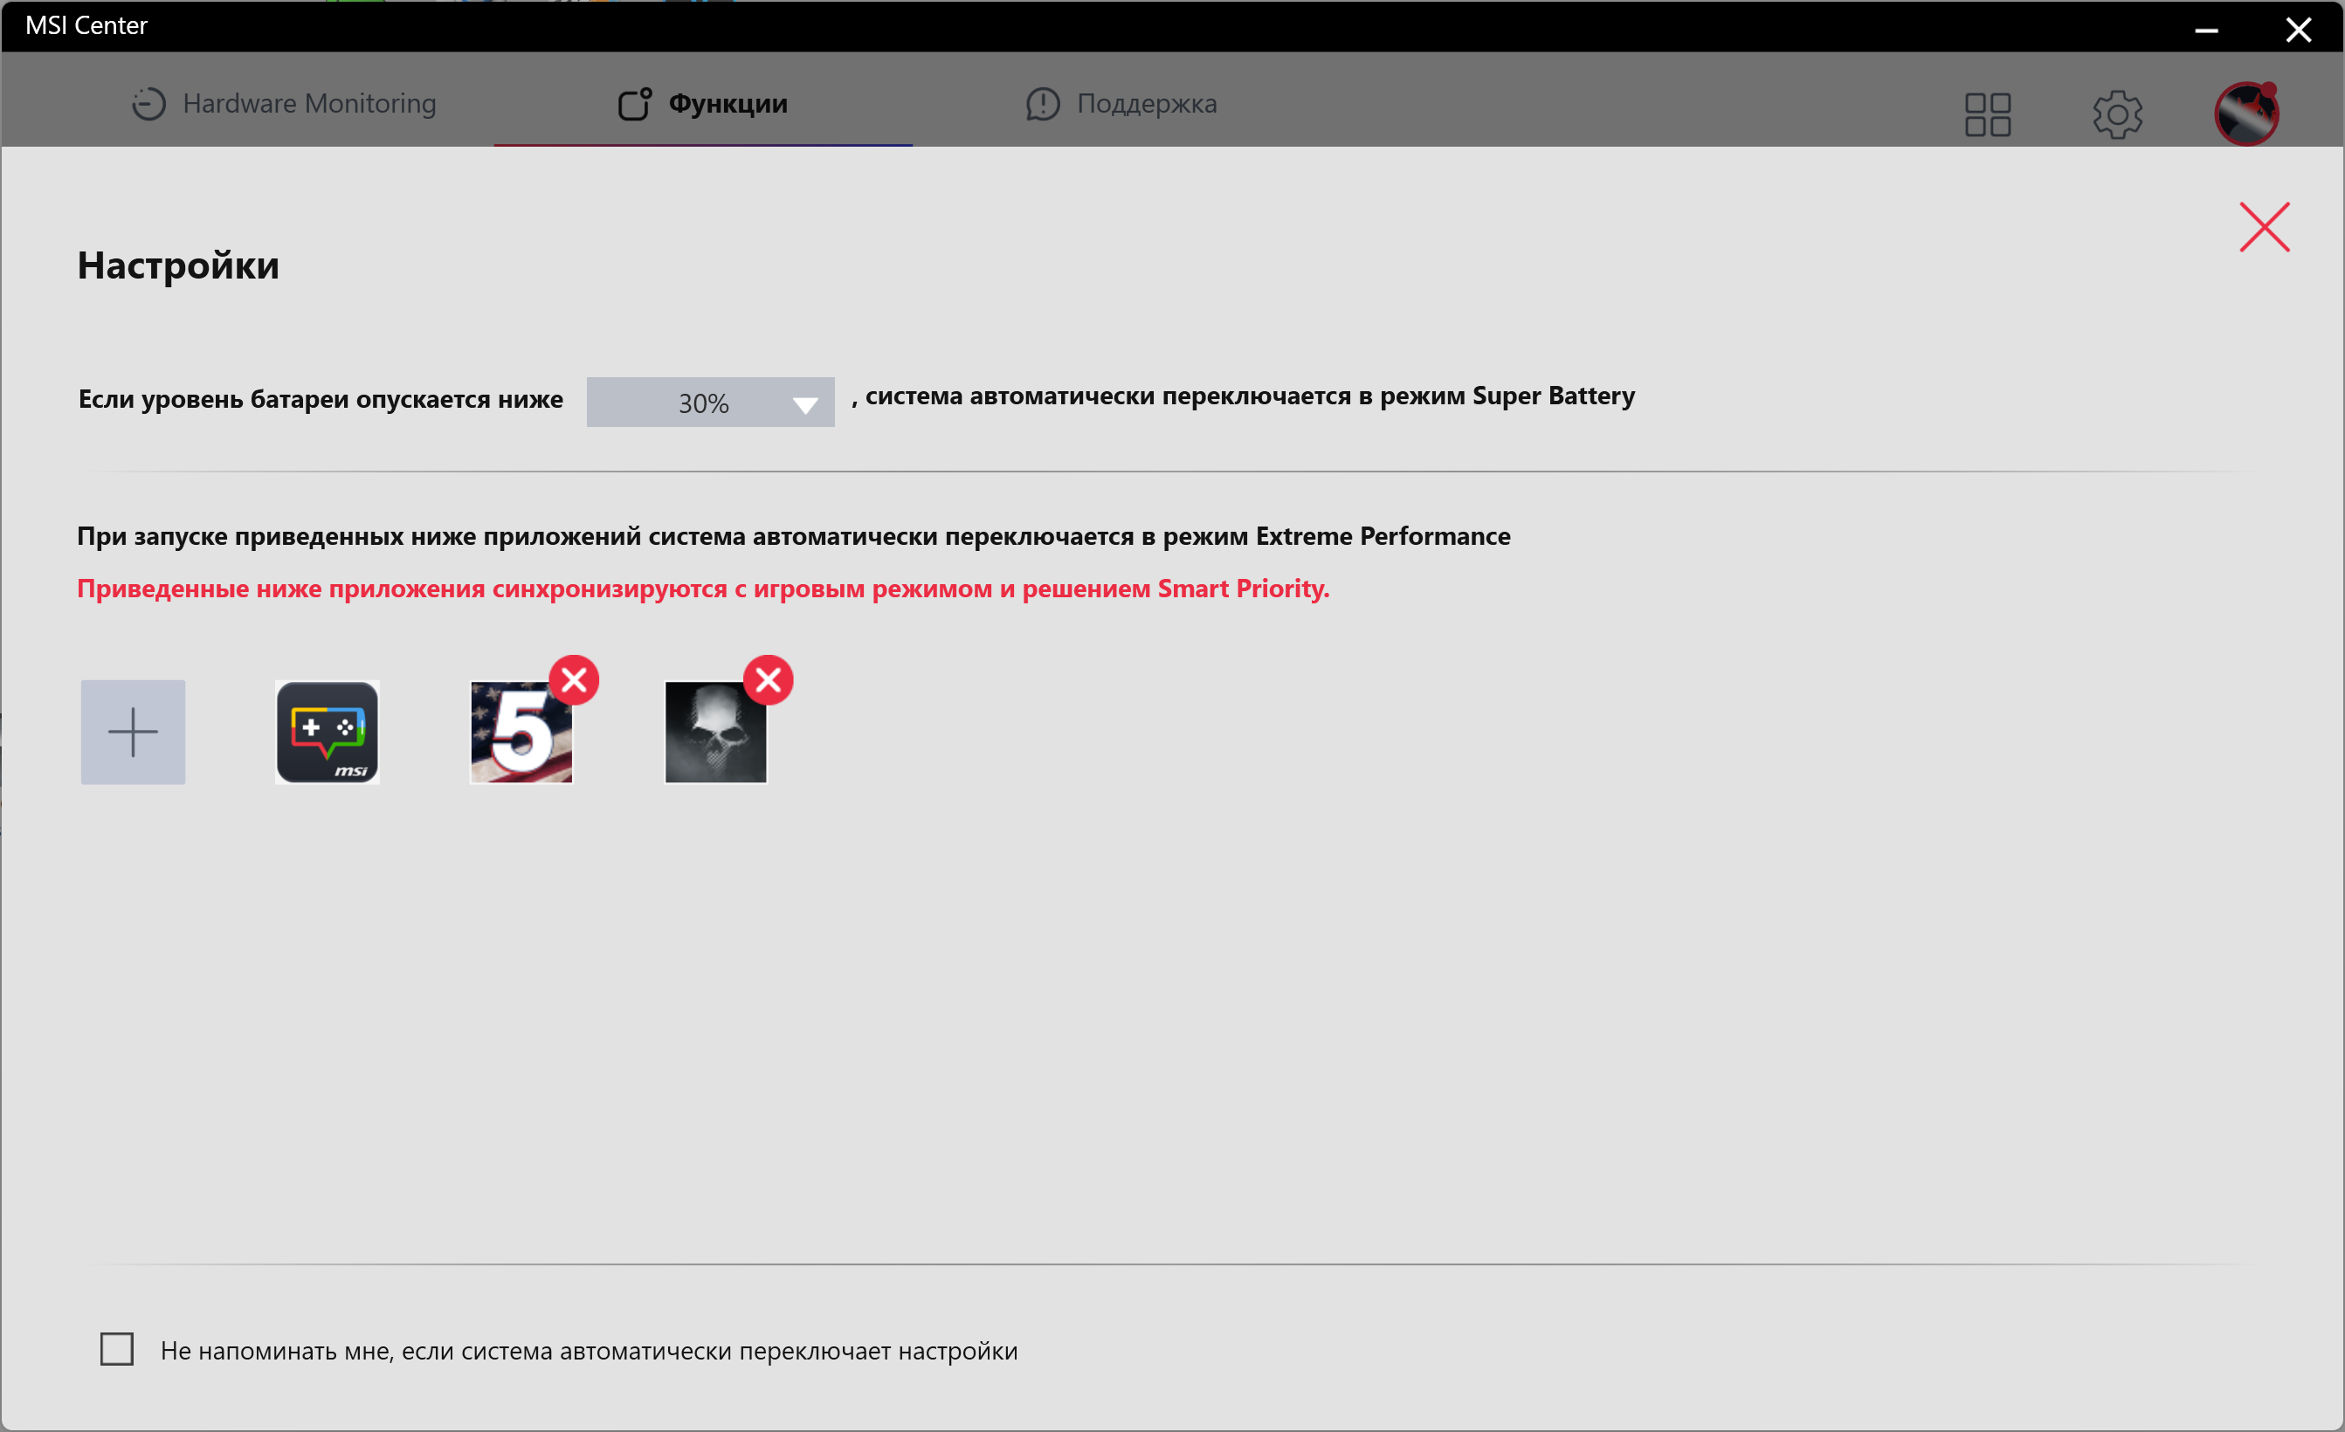Remove GTA 5 with its red X badge
Screen dimensions: 2345x1432
coord(574,679)
